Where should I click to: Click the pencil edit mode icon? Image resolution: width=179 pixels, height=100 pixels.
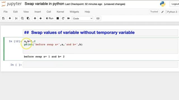click(x=162, y=12)
